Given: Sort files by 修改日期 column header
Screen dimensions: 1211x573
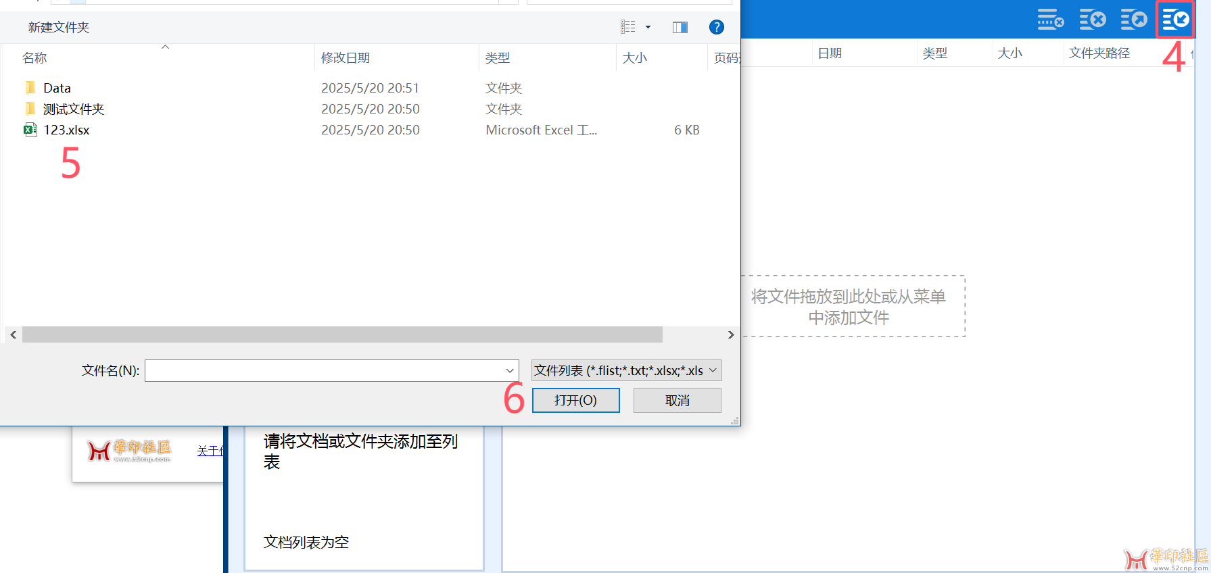Looking at the screenshot, I should pyautogui.click(x=346, y=57).
